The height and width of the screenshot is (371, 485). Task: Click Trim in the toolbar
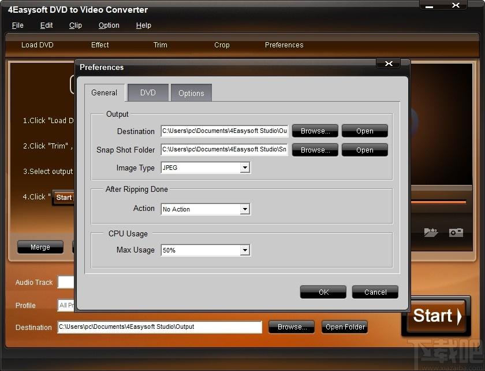(161, 45)
